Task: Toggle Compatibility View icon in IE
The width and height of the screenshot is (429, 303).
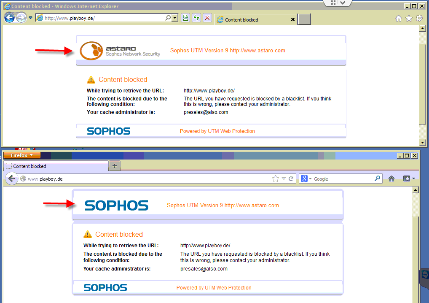Action: (x=185, y=18)
